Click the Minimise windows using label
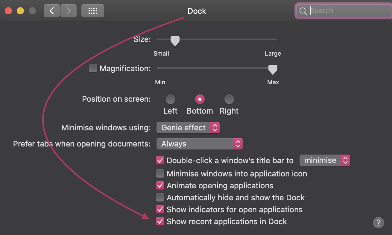The height and width of the screenshot is (235, 392). pyautogui.click(x=106, y=128)
